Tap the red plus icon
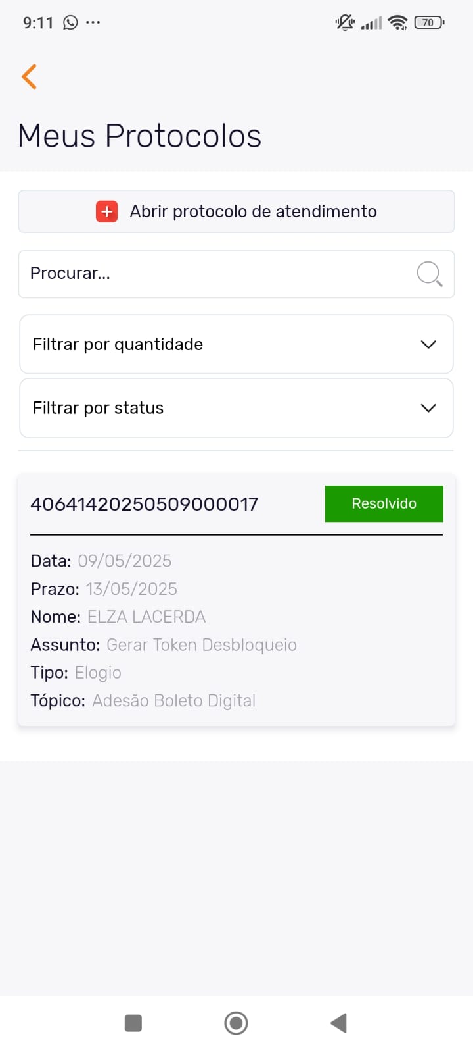This screenshot has width=473, height=1053. 107,212
